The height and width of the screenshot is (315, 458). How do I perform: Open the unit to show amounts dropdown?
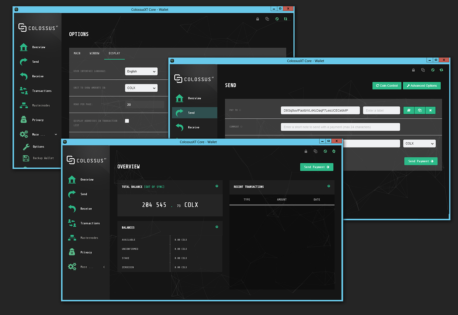[141, 88]
